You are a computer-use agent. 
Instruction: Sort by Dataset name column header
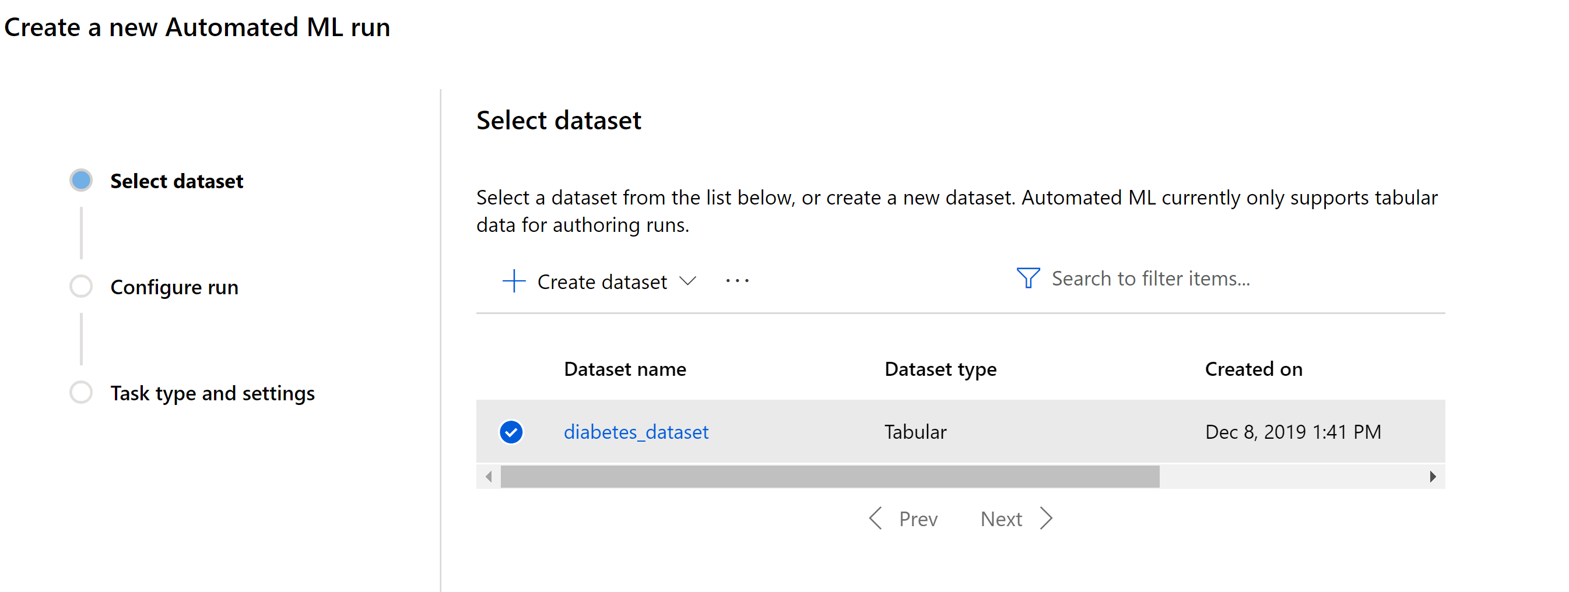[625, 369]
